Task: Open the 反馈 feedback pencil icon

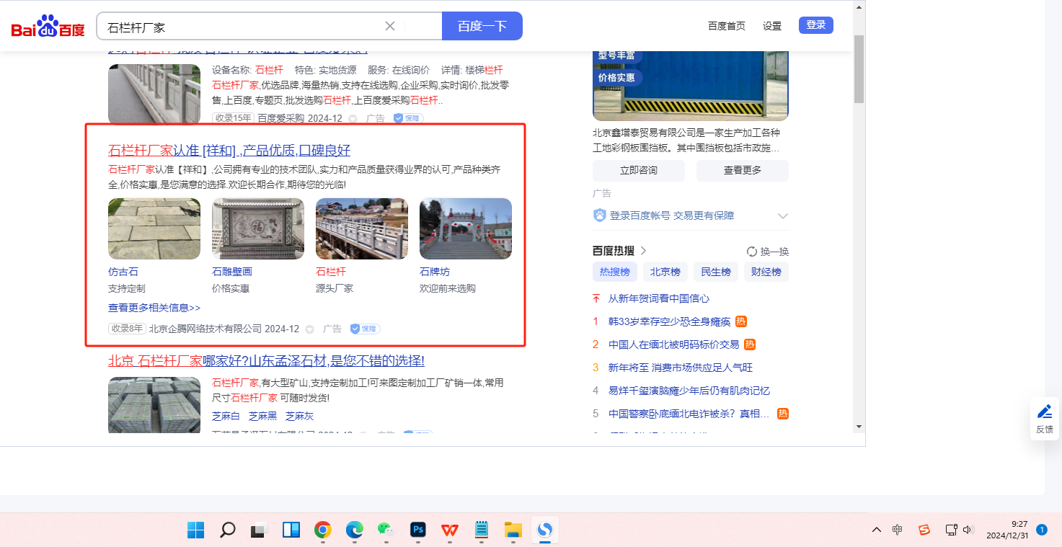Action: pyautogui.click(x=1044, y=412)
